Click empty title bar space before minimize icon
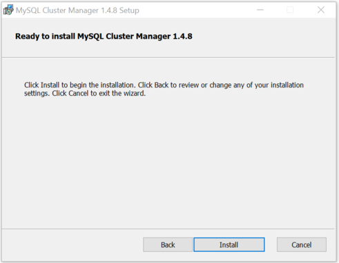This screenshot has width=339, height=263. tap(195, 10)
